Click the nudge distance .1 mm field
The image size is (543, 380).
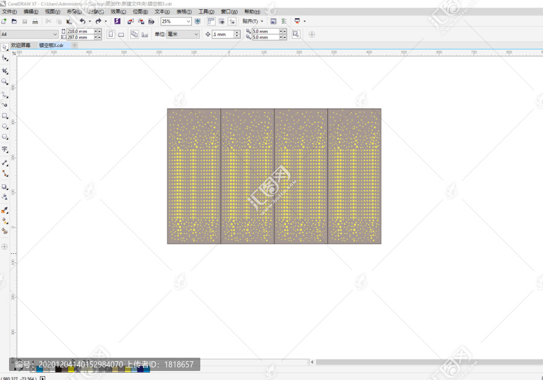pyautogui.click(x=223, y=34)
